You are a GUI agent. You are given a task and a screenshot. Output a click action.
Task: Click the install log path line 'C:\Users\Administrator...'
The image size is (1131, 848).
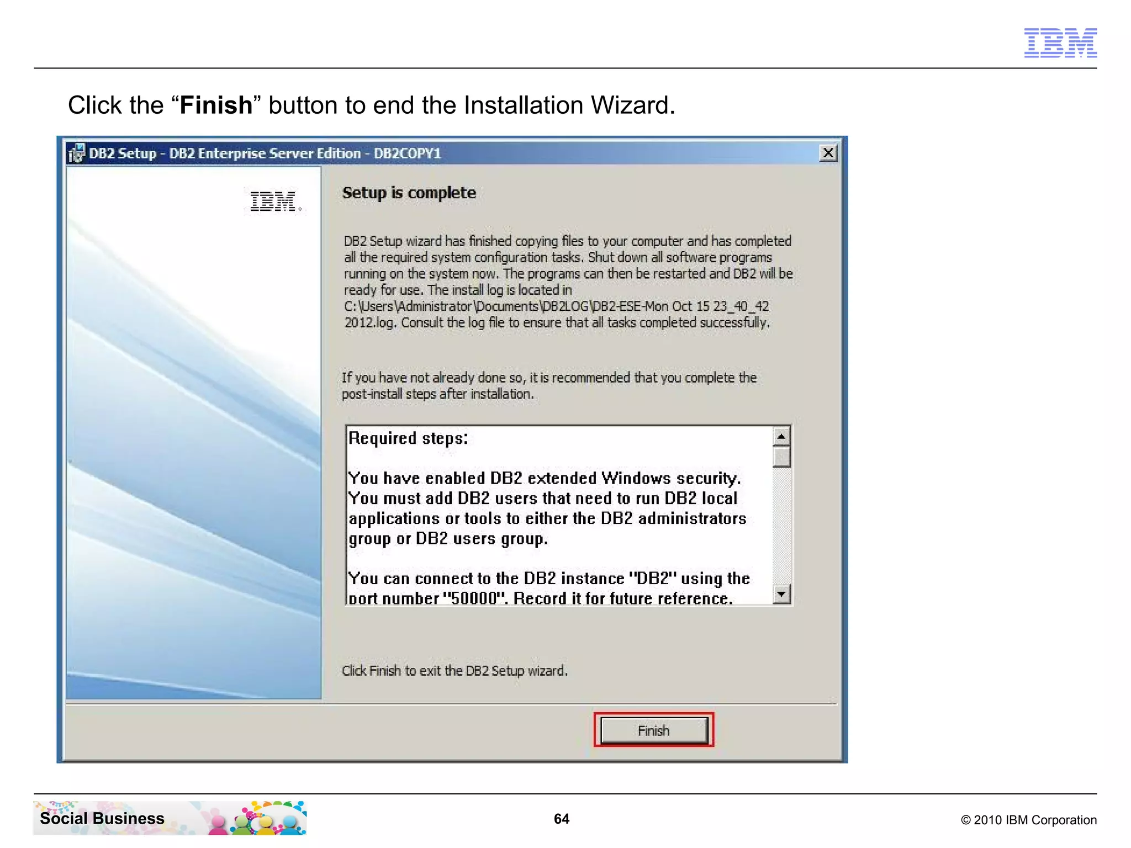click(557, 306)
